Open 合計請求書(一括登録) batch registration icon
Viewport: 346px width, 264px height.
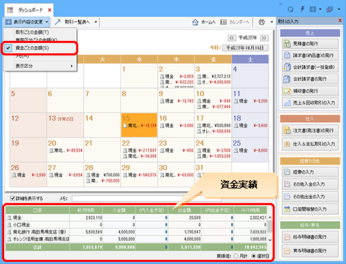coord(287,67)
